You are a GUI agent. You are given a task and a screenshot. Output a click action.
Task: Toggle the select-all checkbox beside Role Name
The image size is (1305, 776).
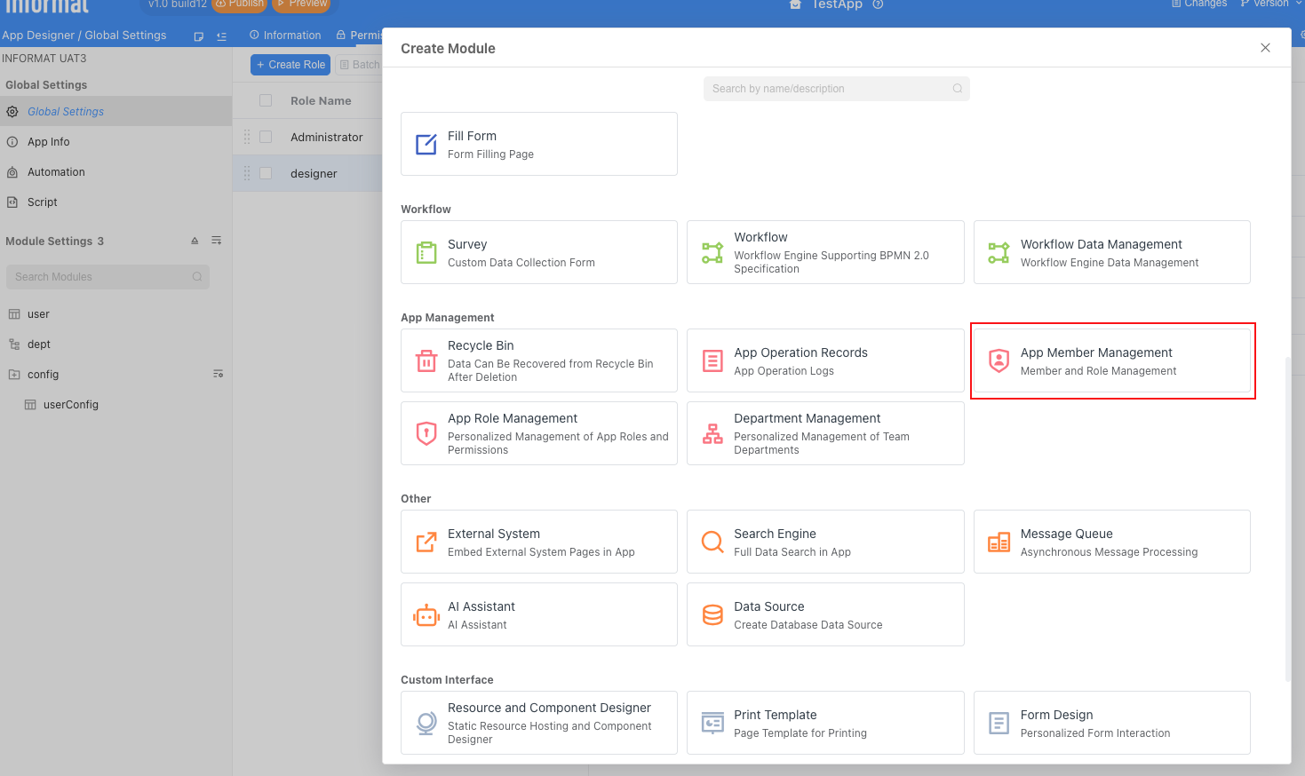click(x=266, y=100)
